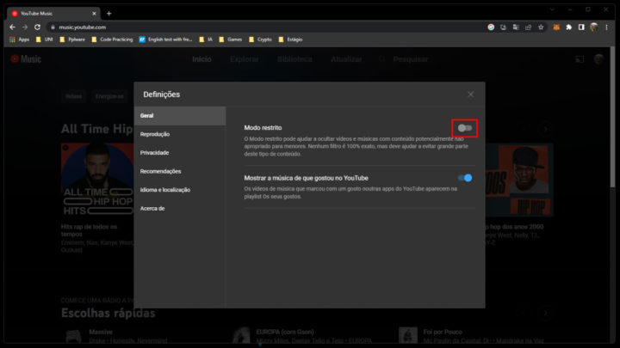
Task: Go to Biblioteca in top navigation
Action: [294, 59]
